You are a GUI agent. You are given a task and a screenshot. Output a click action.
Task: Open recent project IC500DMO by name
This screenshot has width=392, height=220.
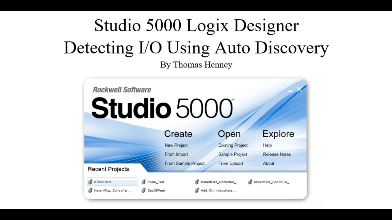103,182
